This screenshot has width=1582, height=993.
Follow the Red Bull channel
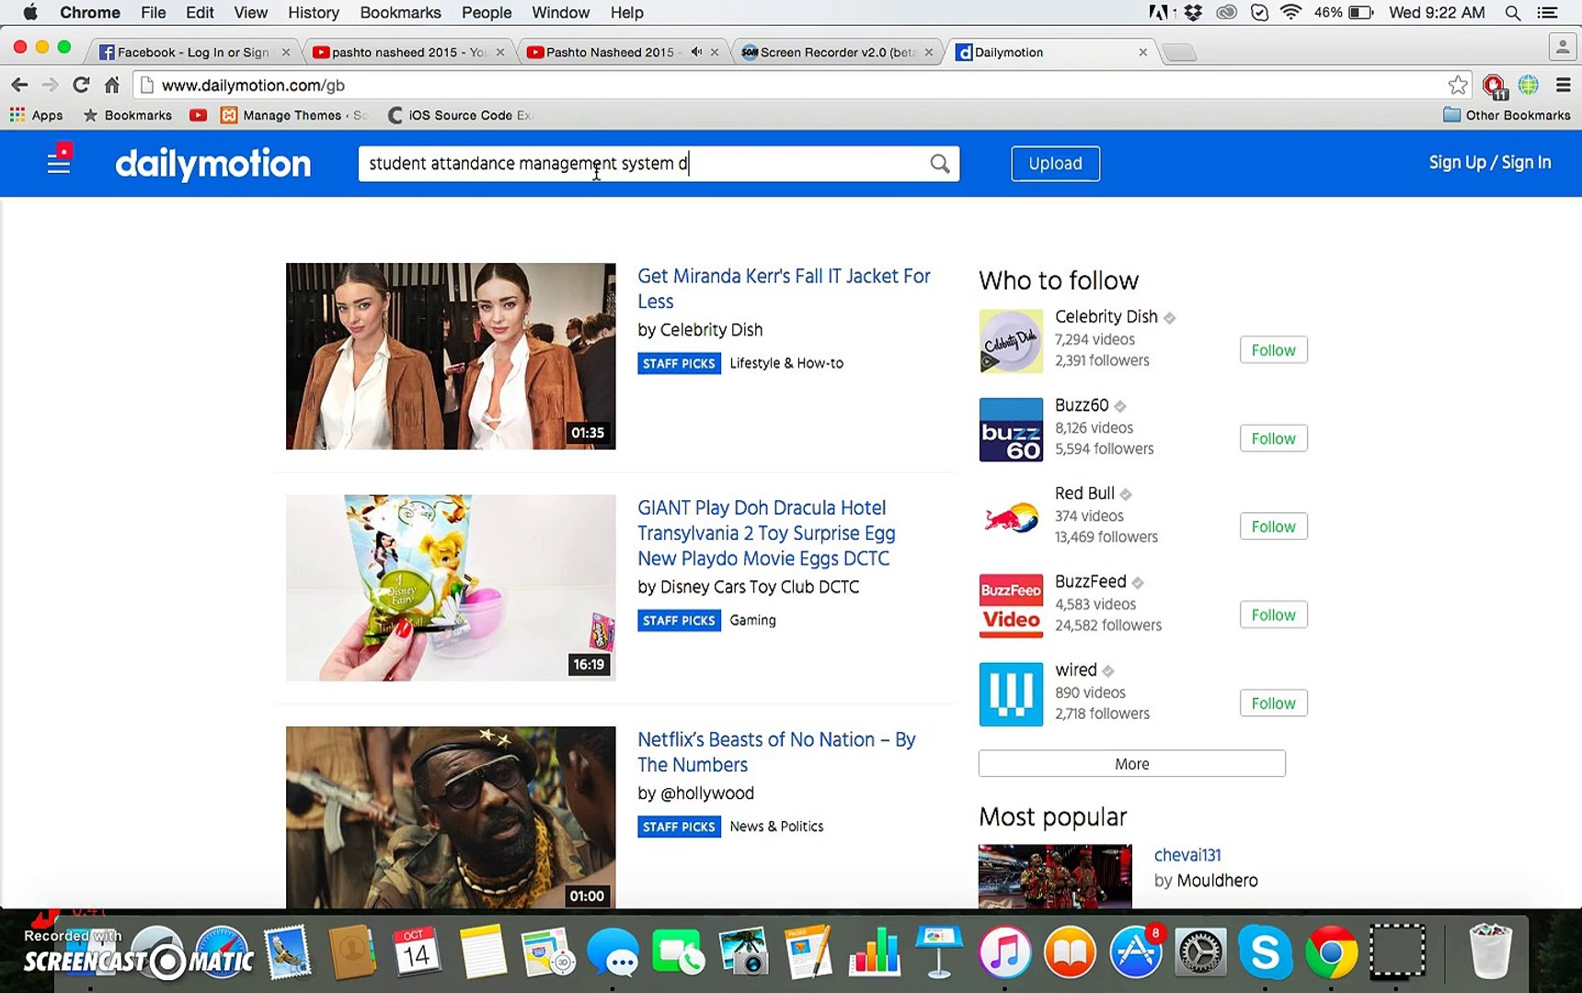pos(1273,526)
